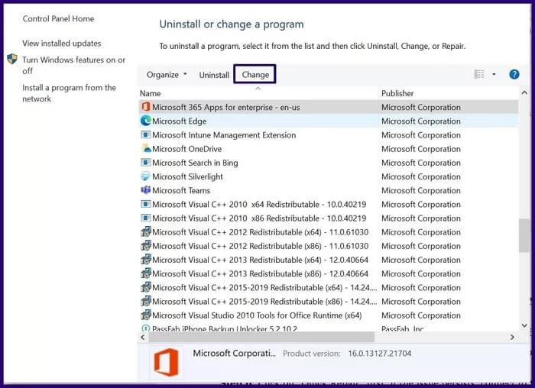Screen dimensions: 535x388
Task: Select Visual C++ 2013 Redistributable (x64) text
Action: pyautogui.click(x=260, y=260)
